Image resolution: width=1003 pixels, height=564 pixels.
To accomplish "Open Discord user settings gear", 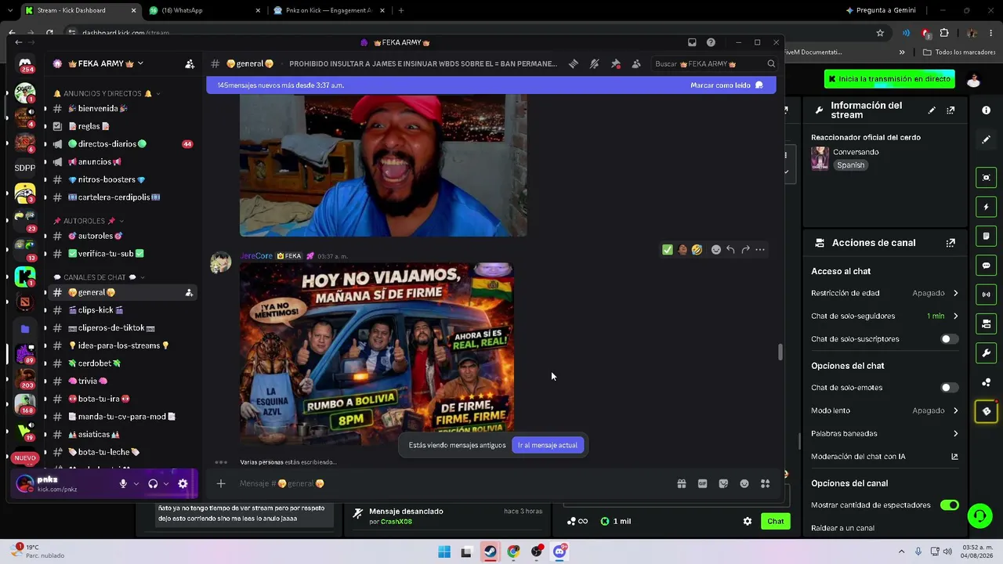I will tap(183, 484).
